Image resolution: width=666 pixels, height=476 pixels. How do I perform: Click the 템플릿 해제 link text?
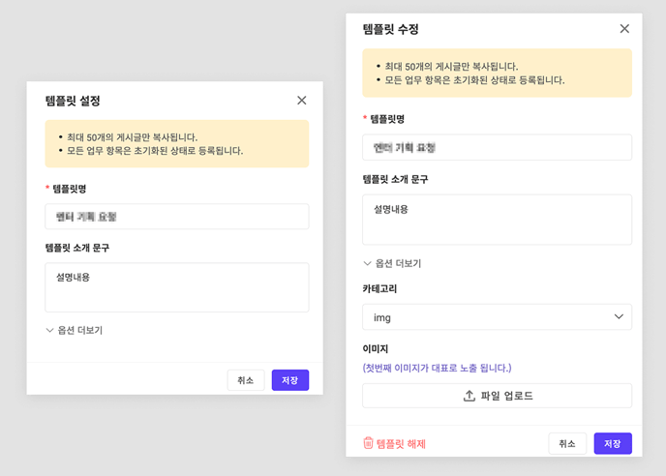(401, 444)
